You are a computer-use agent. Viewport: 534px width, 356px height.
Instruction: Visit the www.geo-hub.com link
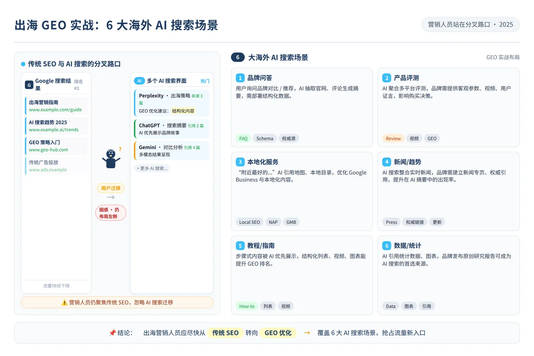pyautogui.click(x=48, y=150)
